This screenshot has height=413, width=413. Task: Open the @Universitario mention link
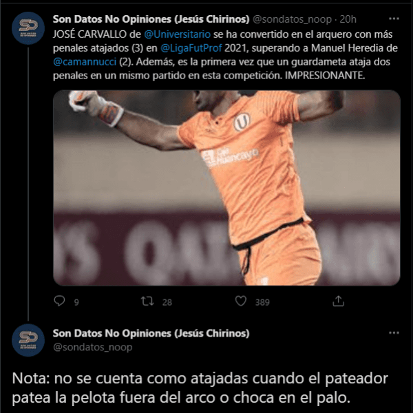178,34
